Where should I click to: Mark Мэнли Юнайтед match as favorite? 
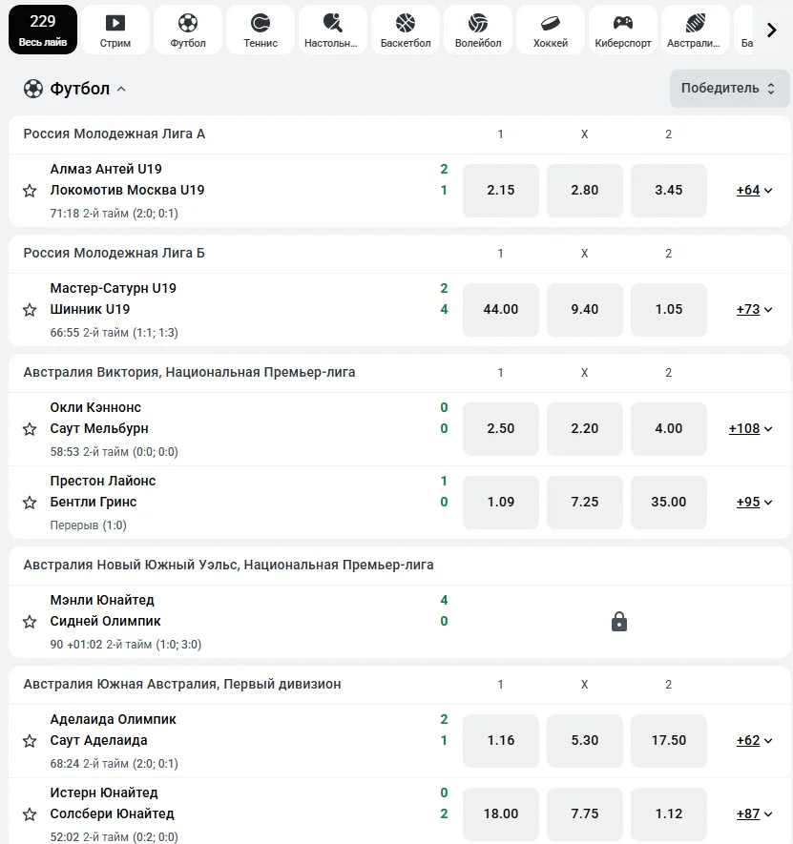[30, 622]
